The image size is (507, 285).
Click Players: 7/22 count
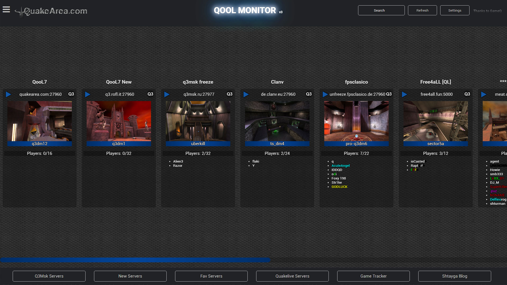point(356,153)
